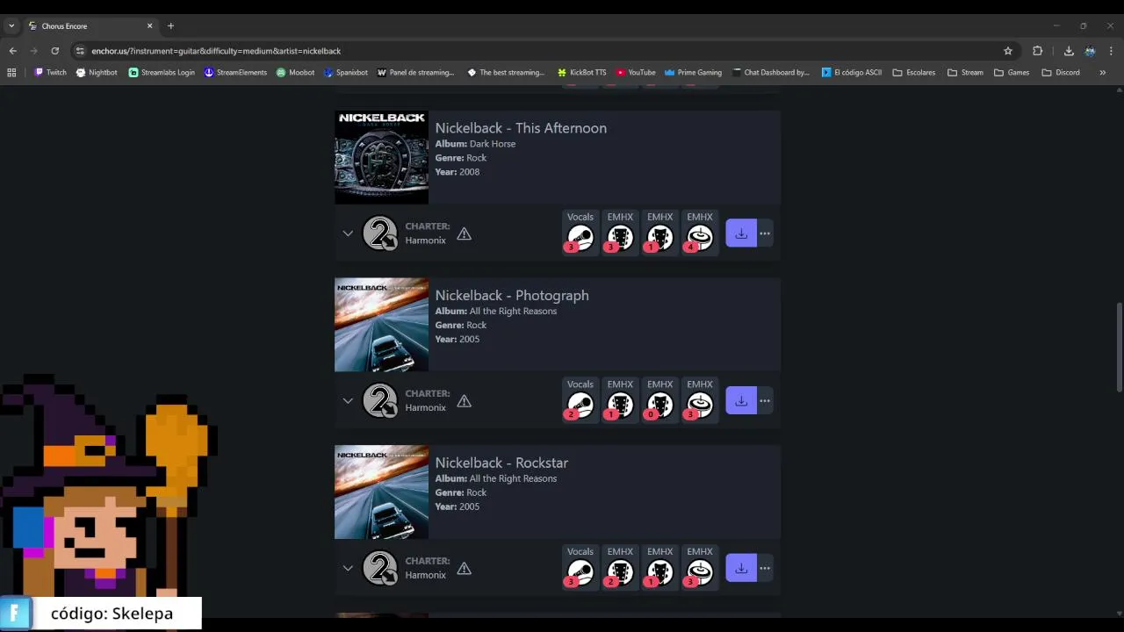Open the browser tab search dropdown
The height and width of the screenshot is (632, 1124).
point(11,26)
